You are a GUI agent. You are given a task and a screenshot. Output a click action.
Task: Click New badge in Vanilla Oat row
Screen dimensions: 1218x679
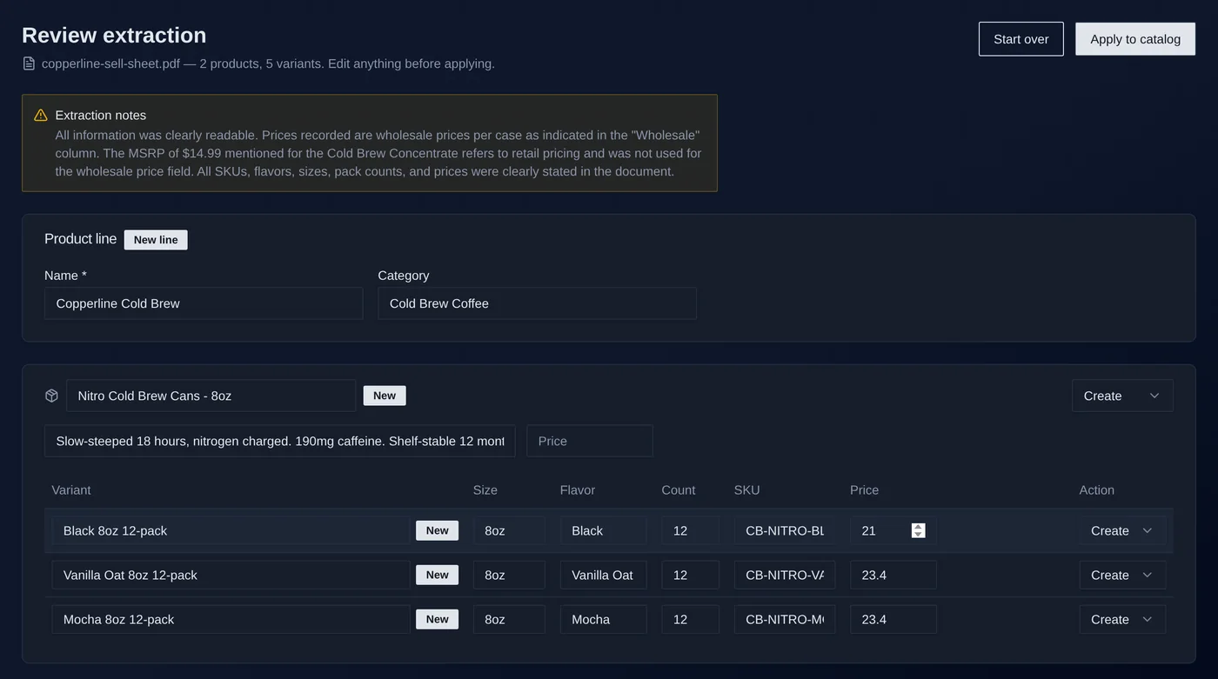(x=437, y=575)
